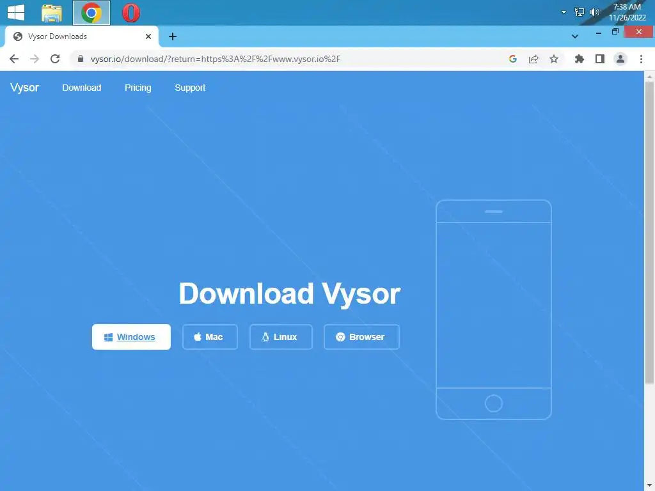The height and width of the screenshot is (491, 655).
Task: Click the page vertical scrollbar thumb
Action: [x=650, y=232]
